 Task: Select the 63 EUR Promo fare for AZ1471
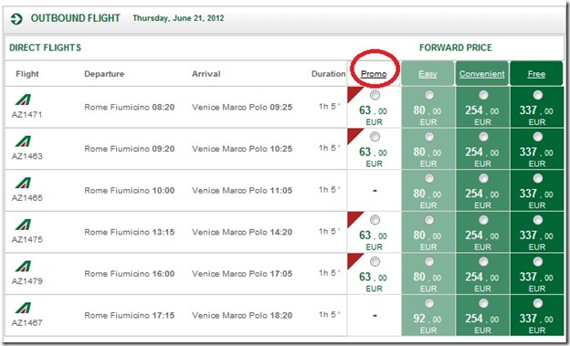tap(375, 95)
